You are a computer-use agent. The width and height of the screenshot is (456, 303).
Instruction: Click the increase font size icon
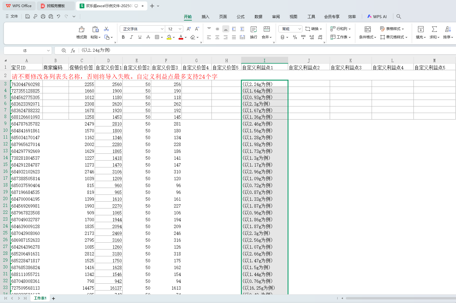[189, 29]
